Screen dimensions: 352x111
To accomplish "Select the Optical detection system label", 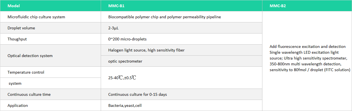I will pos(30,56).
